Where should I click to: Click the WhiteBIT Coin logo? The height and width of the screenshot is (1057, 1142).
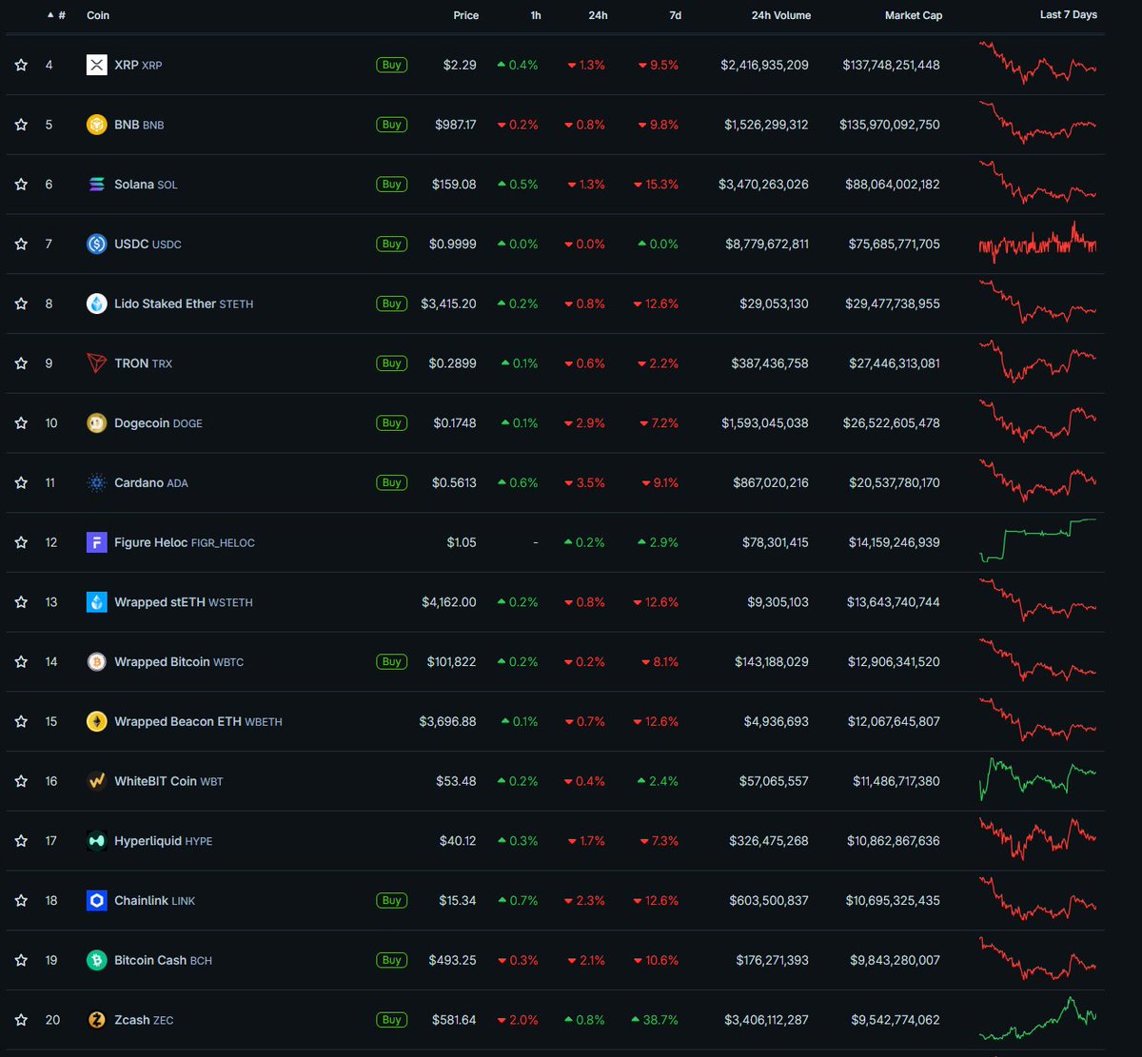coord(97,781)
